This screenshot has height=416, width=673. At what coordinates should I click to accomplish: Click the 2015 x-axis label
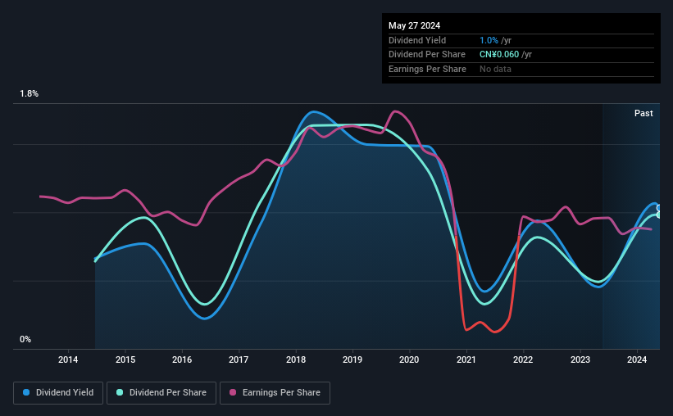(125, 359)
